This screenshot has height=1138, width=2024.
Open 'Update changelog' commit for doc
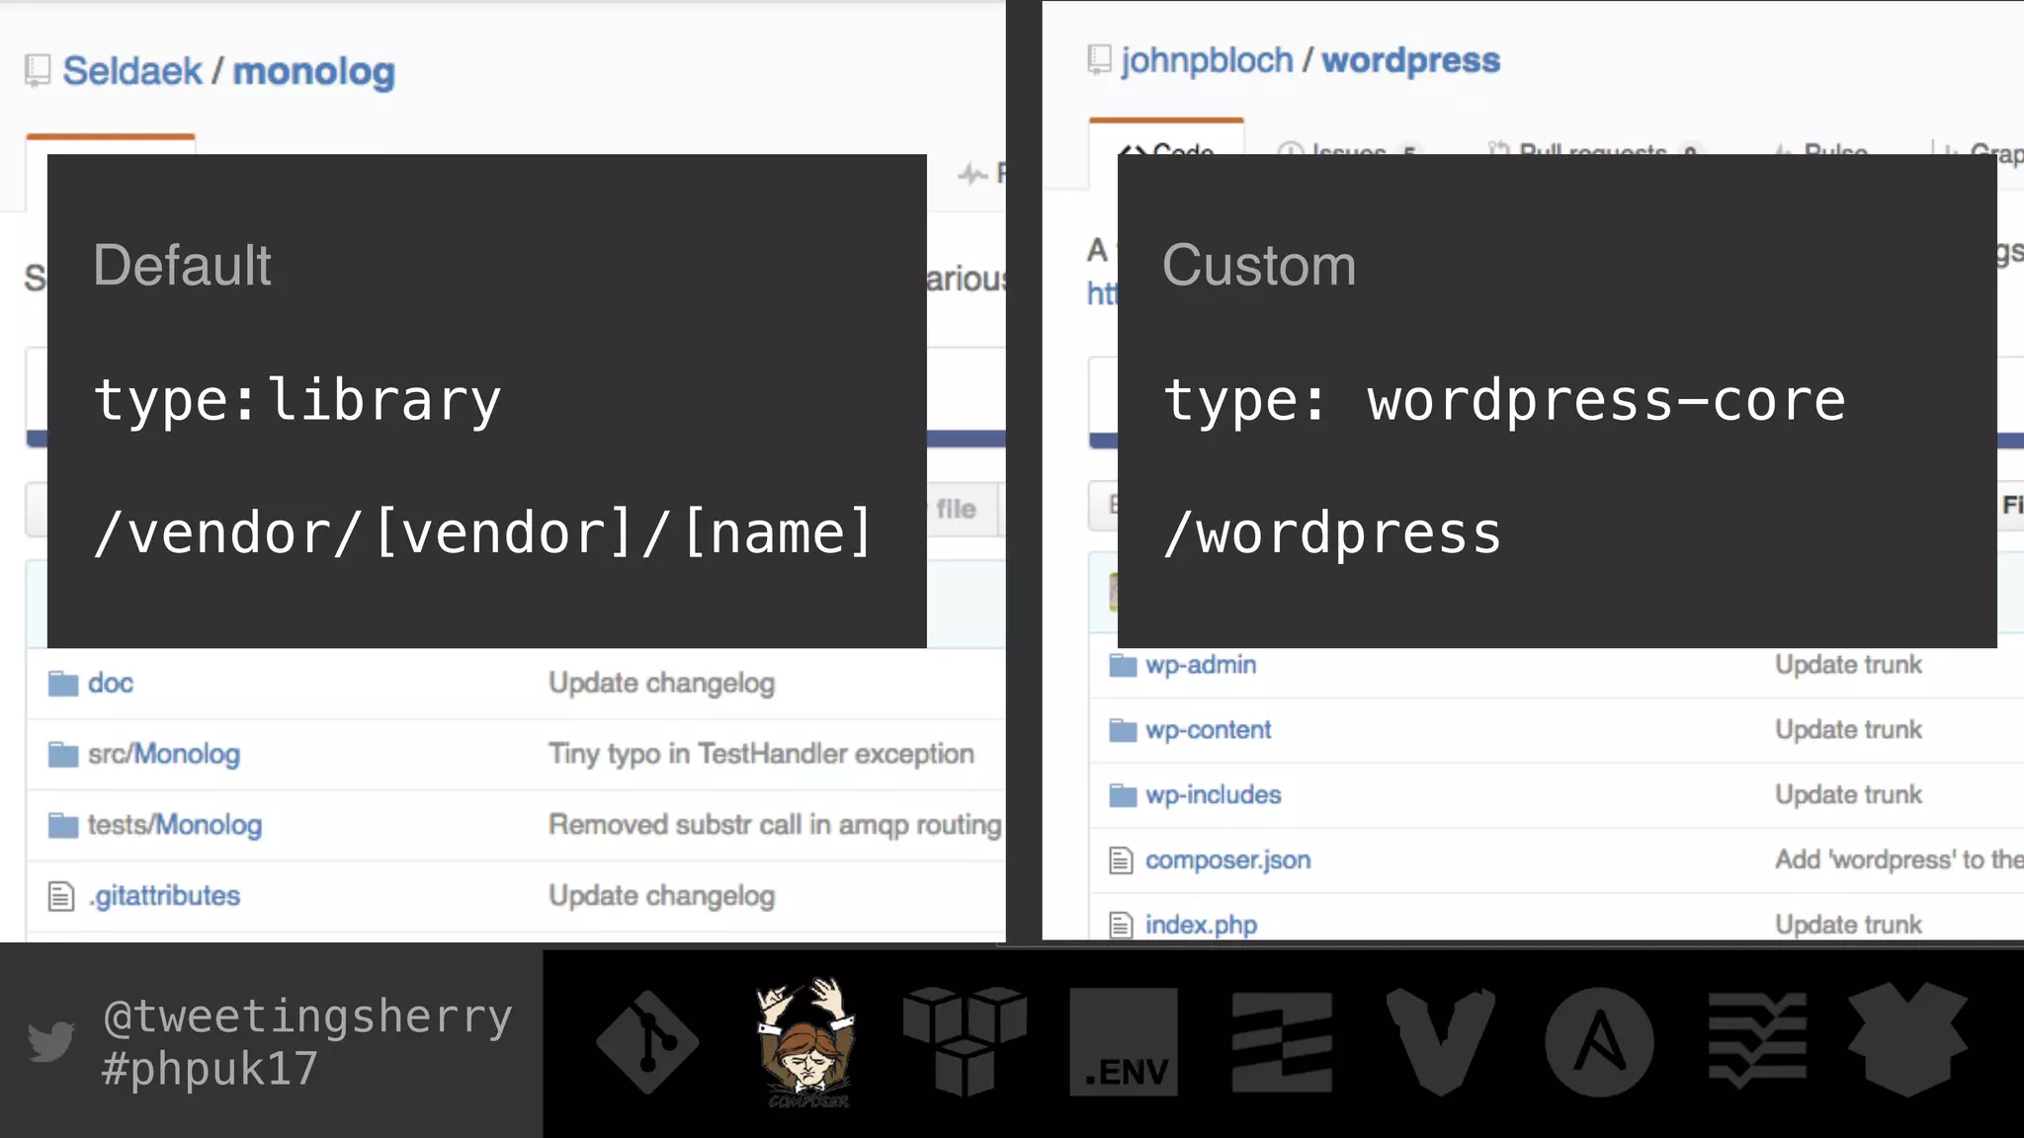coord(661,683)
